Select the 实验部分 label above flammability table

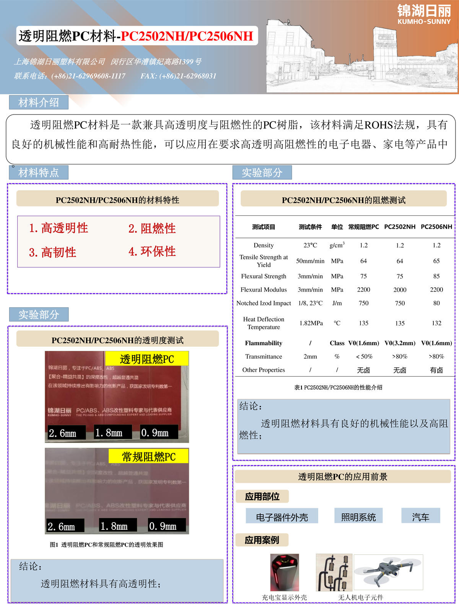(262, 172)
